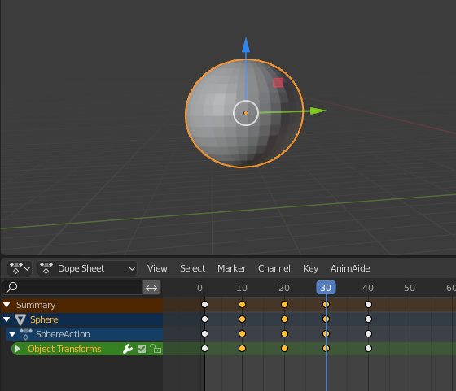The image size is (456, 391).
Task: Click frame number 50 on the timeline ruler
Action: pyautogui.click(x=410, y=288)
